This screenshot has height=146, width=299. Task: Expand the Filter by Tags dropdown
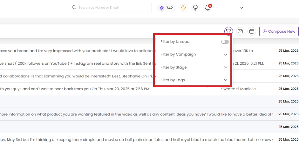tap(194, 80)
